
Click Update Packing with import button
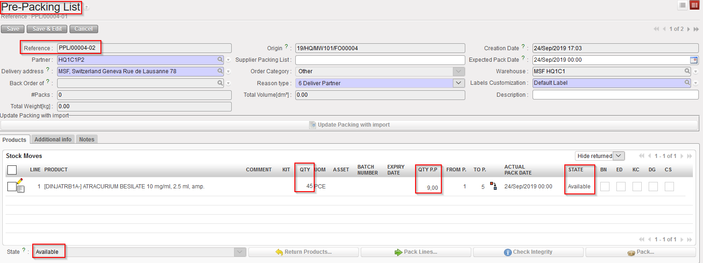tap(349, 125)
